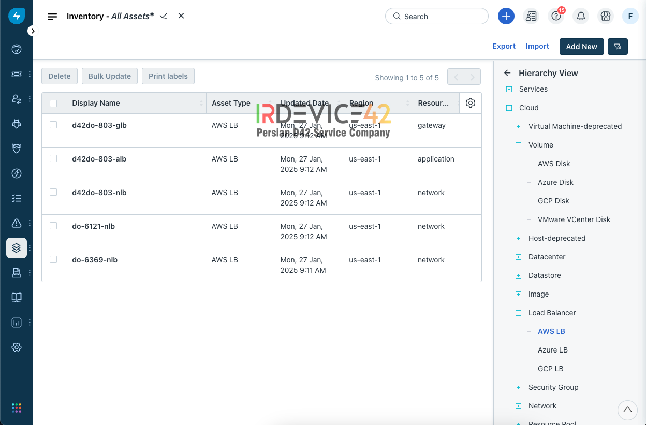Image resolution: width=646 pixels, height=425 pixels.
Task: Open the user requests icon in the sidebar
Action: pyautogui.click(x=17, y=99)
